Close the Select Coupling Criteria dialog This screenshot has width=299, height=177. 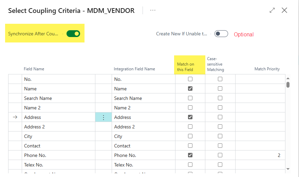pos(284,10)
